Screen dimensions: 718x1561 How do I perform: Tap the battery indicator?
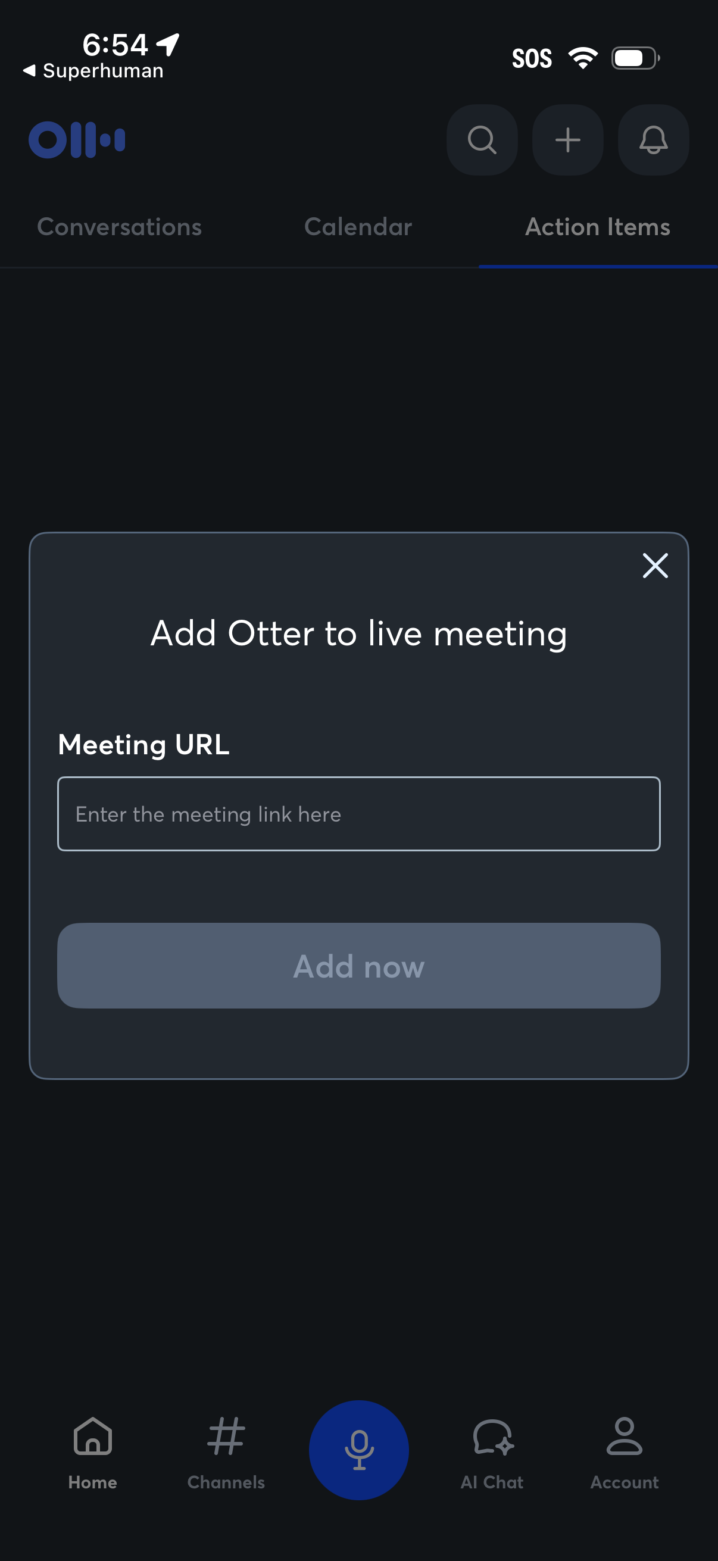pyautogui.click(x=634, y=57)
